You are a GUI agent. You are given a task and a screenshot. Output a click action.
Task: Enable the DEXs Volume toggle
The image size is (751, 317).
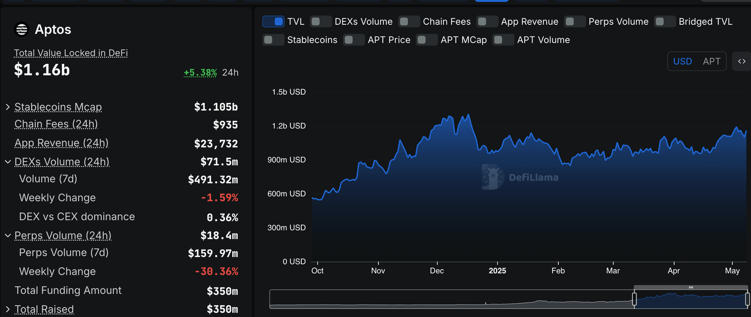(321, 21)
